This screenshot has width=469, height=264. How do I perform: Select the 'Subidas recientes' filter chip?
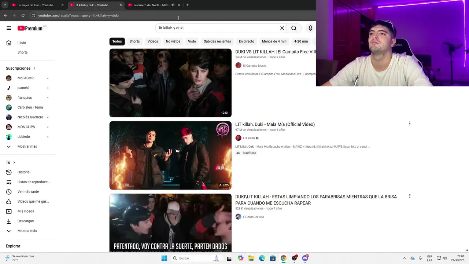(217, 41)
